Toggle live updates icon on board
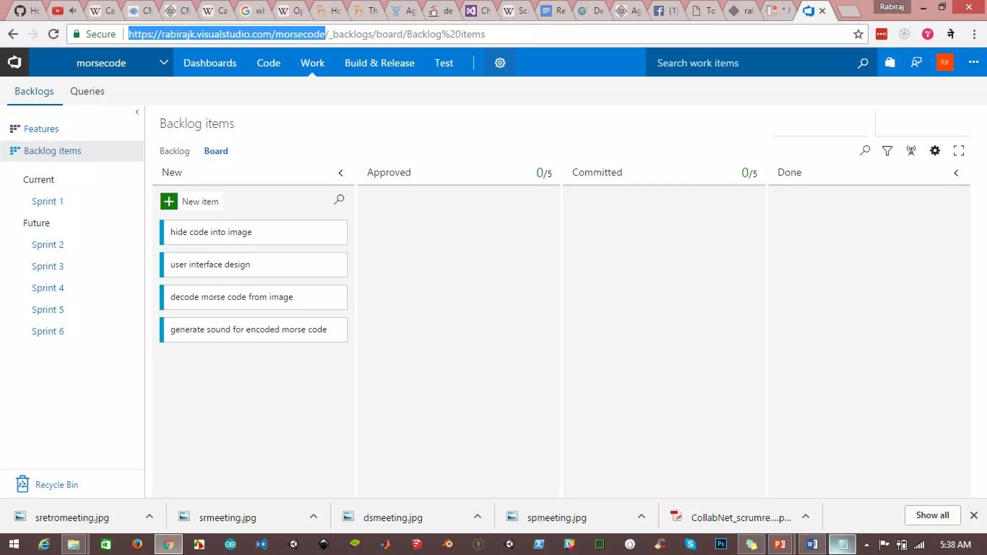Viewport: 987px width, 555px height. [x=910, y=151]
